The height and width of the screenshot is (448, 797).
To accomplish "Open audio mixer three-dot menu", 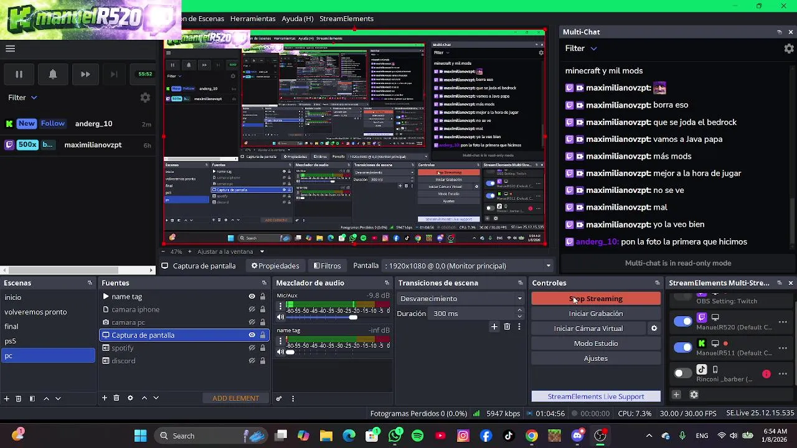I will pyautogui.click(x=293, y=399).
